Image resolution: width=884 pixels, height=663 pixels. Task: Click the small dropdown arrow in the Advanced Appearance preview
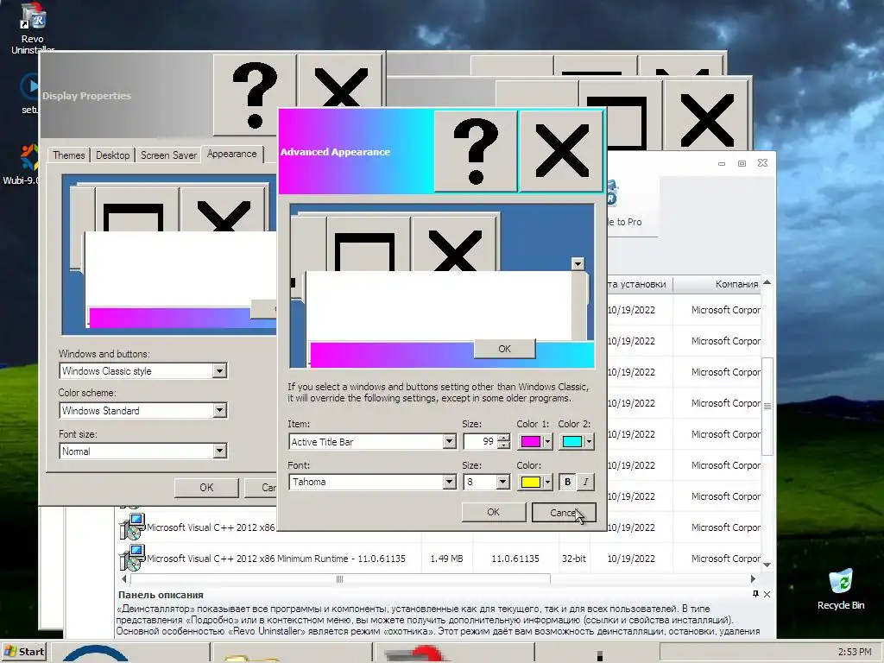[578, 264]
